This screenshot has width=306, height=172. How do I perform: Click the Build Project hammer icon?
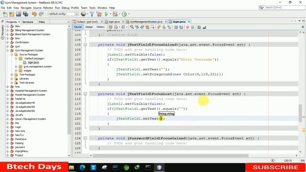[x=92, y=14]
